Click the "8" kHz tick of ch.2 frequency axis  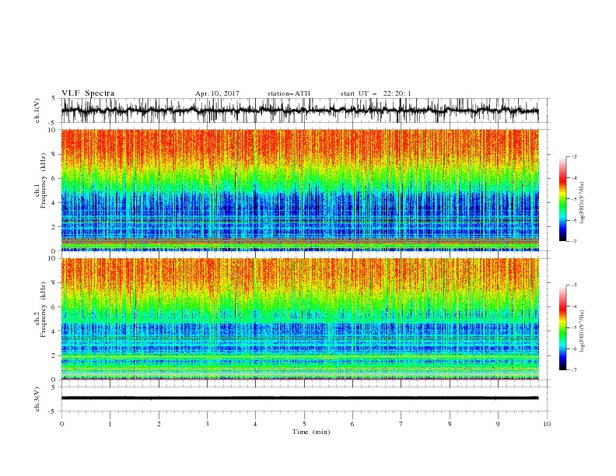[x=54, y=283]
